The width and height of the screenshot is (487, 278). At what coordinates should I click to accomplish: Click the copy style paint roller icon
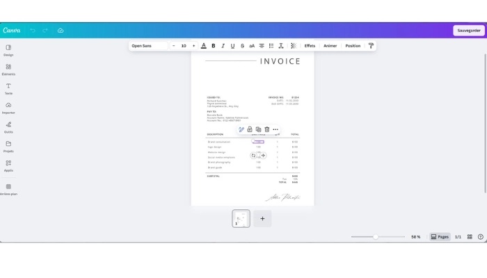371,46
